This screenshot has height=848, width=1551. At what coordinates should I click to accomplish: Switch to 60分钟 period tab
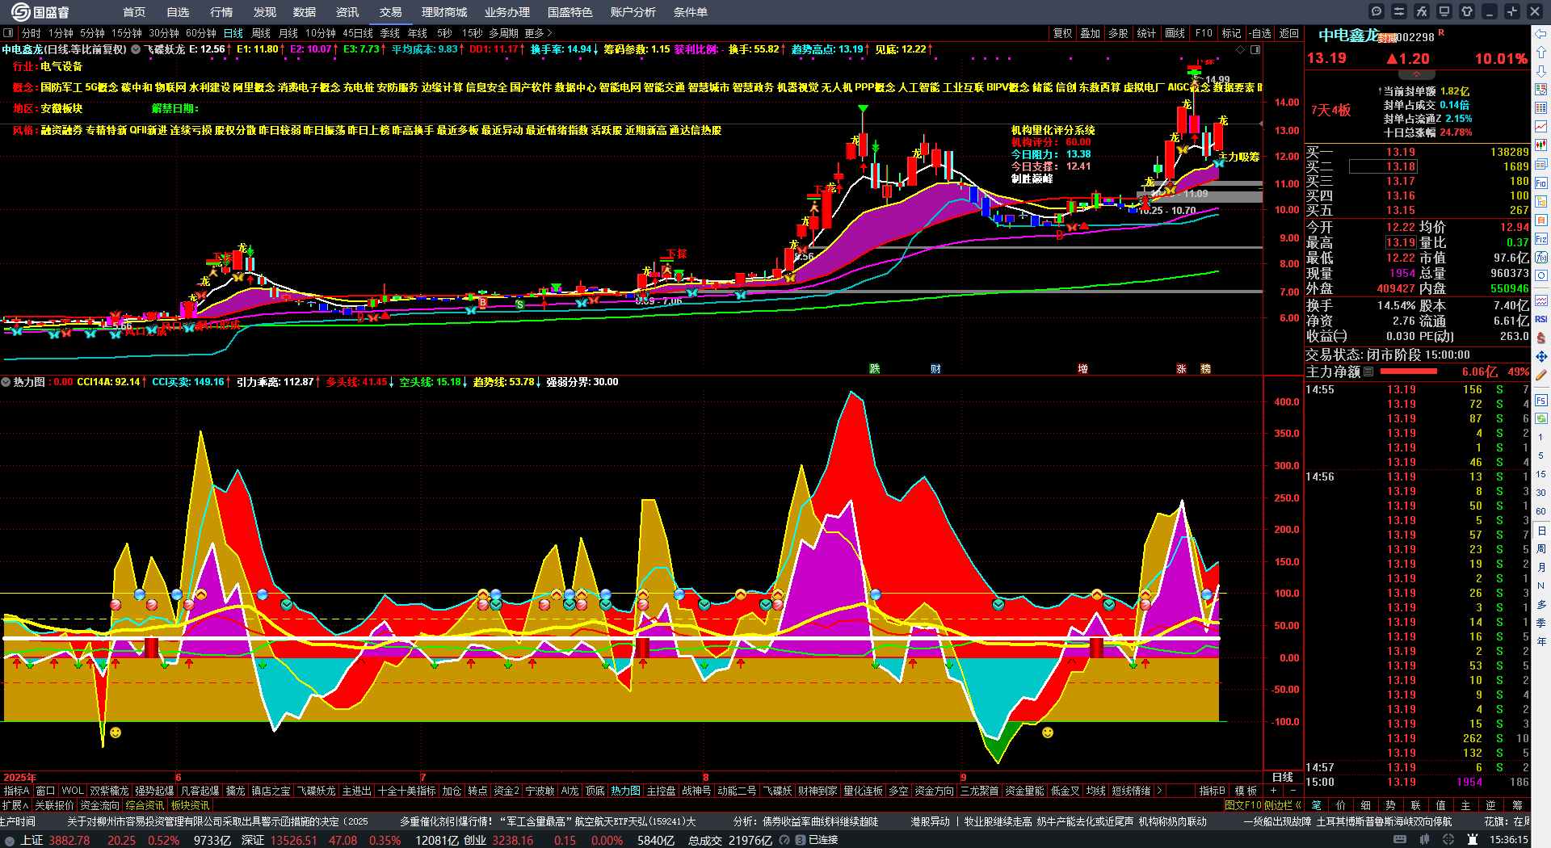(x=201, y=33)
